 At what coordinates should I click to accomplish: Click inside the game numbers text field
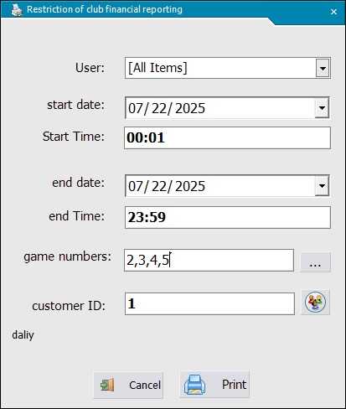tap(209, 261)
